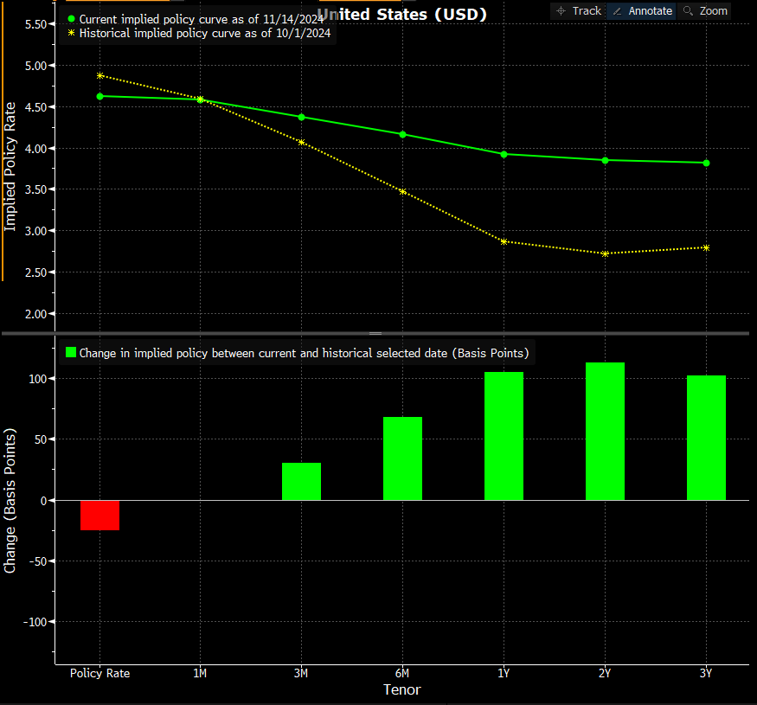Image resolution: width=757 pixels, height=705 pixels.
Task: Click the red Policy Rate change bar
Action: click(x=100, y=516)
